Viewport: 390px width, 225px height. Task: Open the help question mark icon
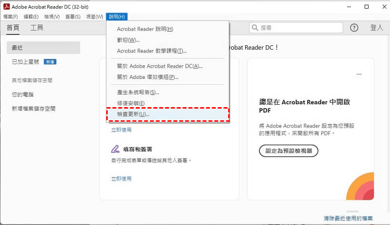click(354, 28)
